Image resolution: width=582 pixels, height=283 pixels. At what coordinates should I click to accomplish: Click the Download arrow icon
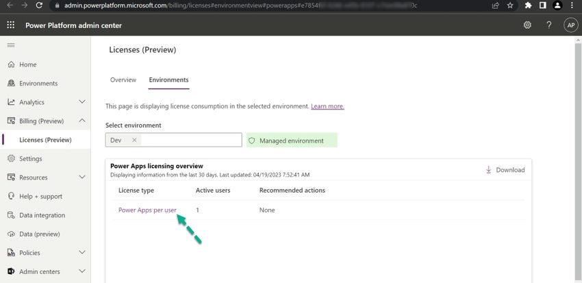pyautogui.click(x=489, y=170)
